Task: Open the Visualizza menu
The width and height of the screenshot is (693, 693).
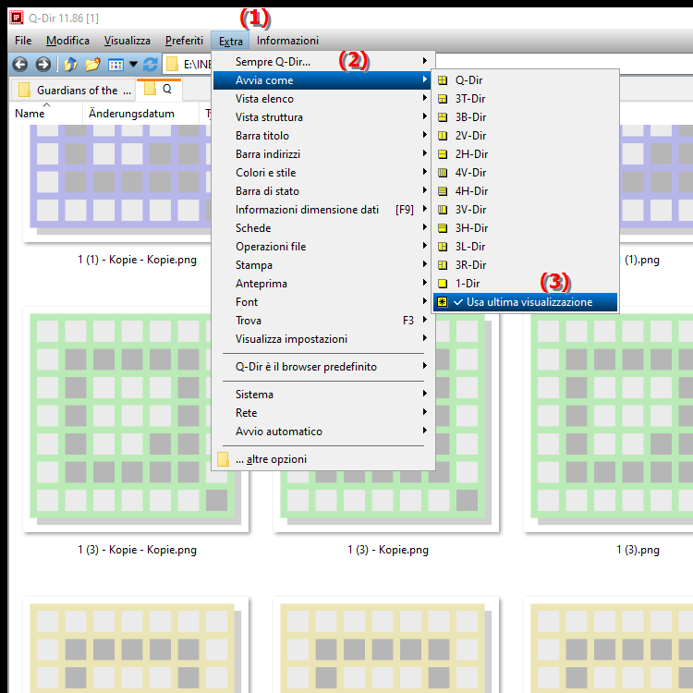Action: (128, 41)
